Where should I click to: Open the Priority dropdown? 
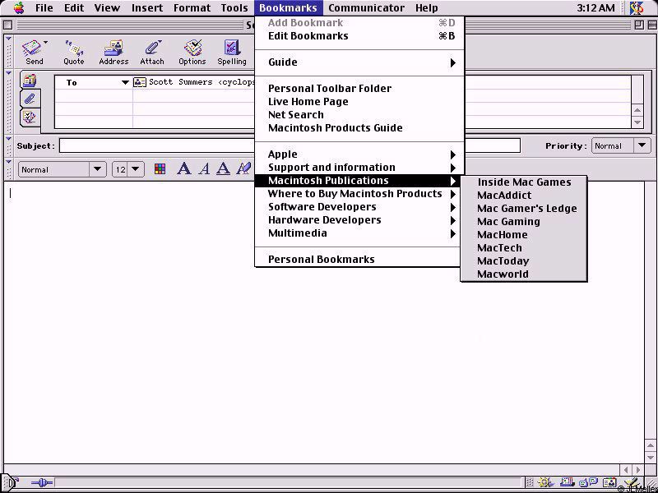(x=621, y=146)
